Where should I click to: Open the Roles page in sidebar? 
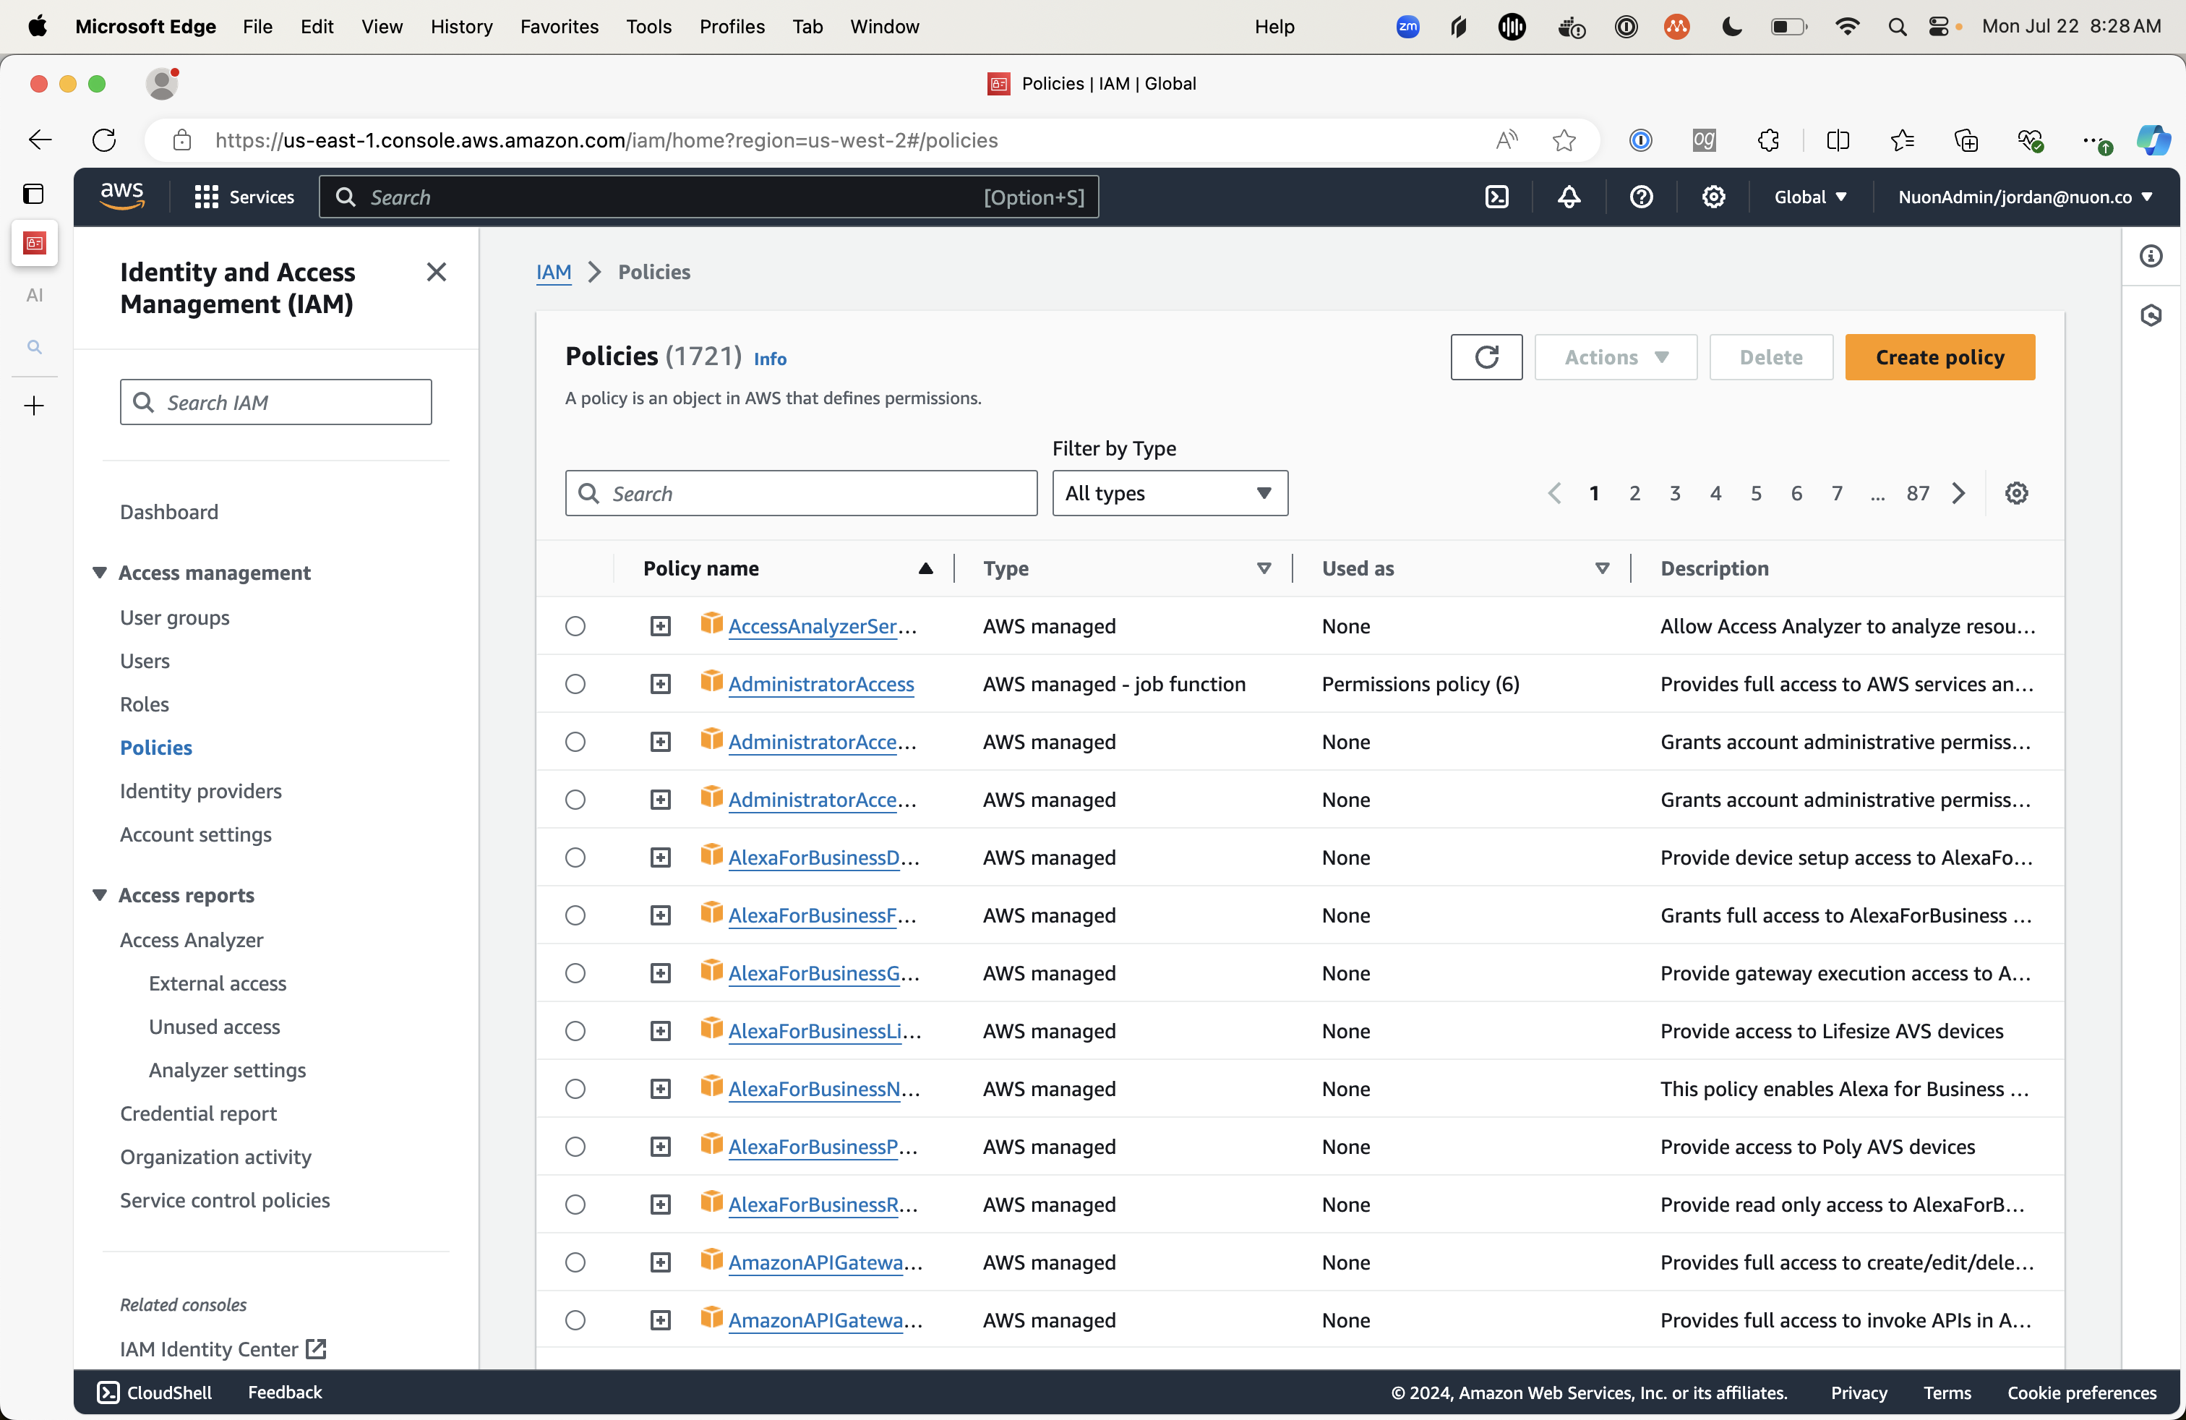[144, 704]
